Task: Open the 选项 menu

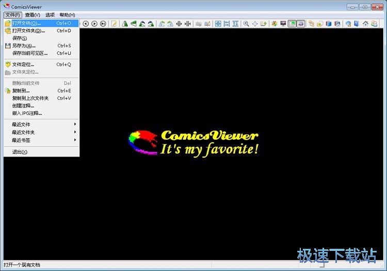Action: pyautogui.click(x=50, y=15)
